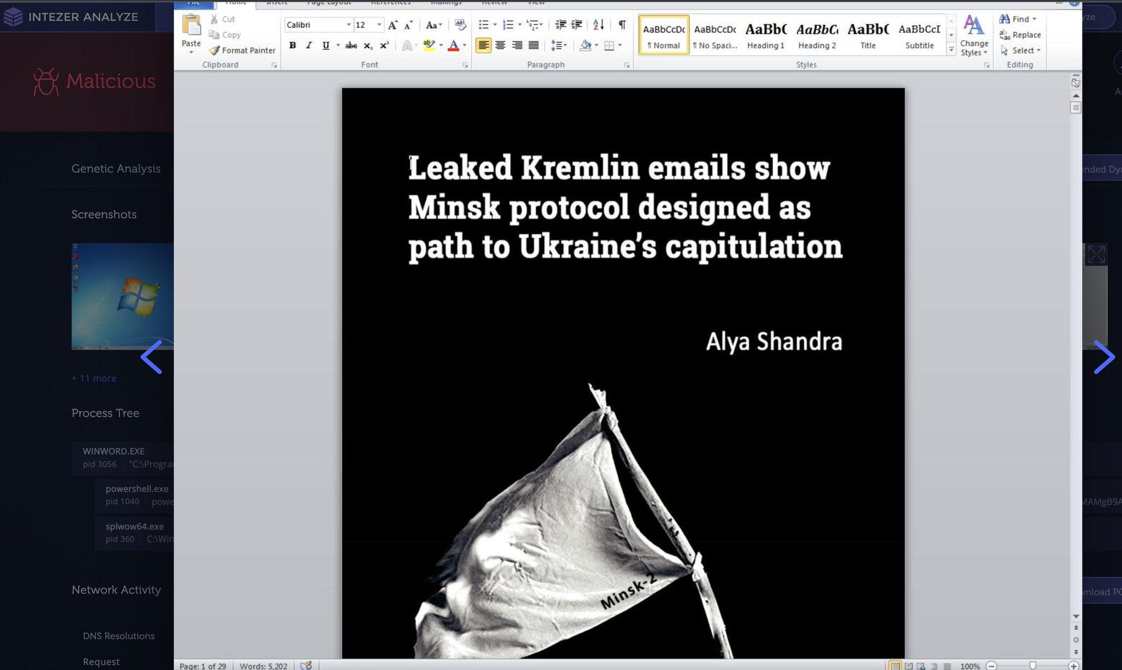The width and height of the screenshot is (1122, 670).
Task: Apply the Title style
Action: [x=868, y=36]
